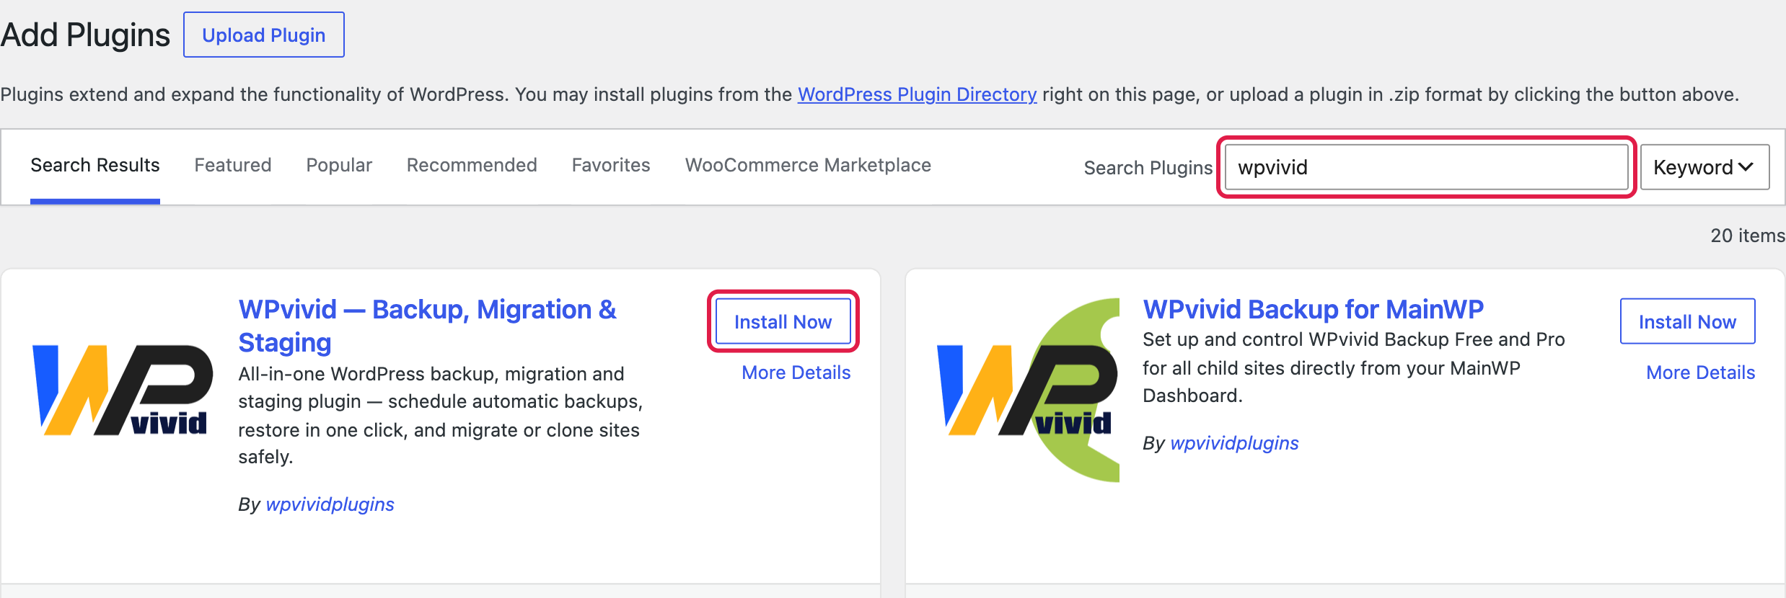The height and width of the screenshot is (598, 1786).
Task: Go to the Favorites tab
Action: click(x=611, y=165)
